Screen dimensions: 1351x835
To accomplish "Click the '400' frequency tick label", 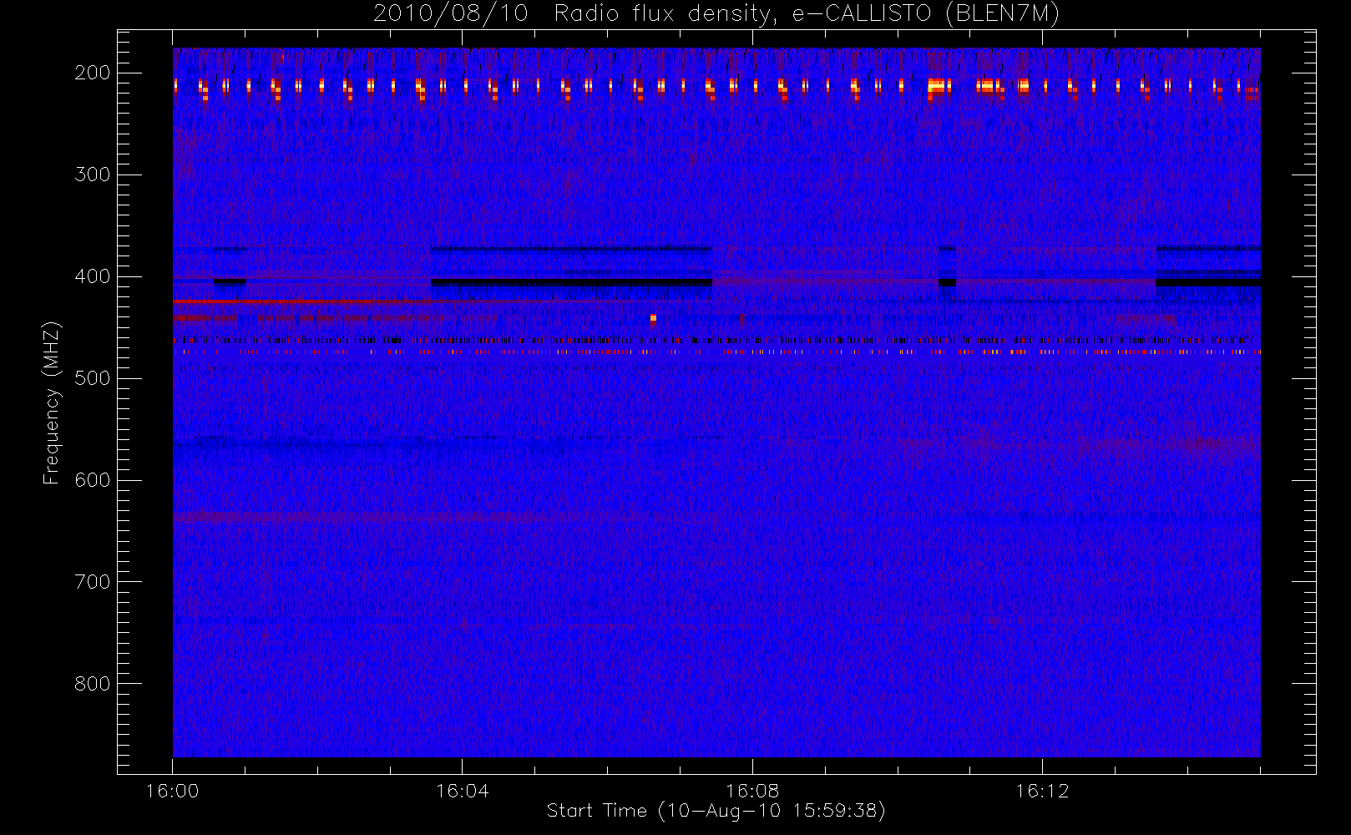I will (x=93, y=276).
